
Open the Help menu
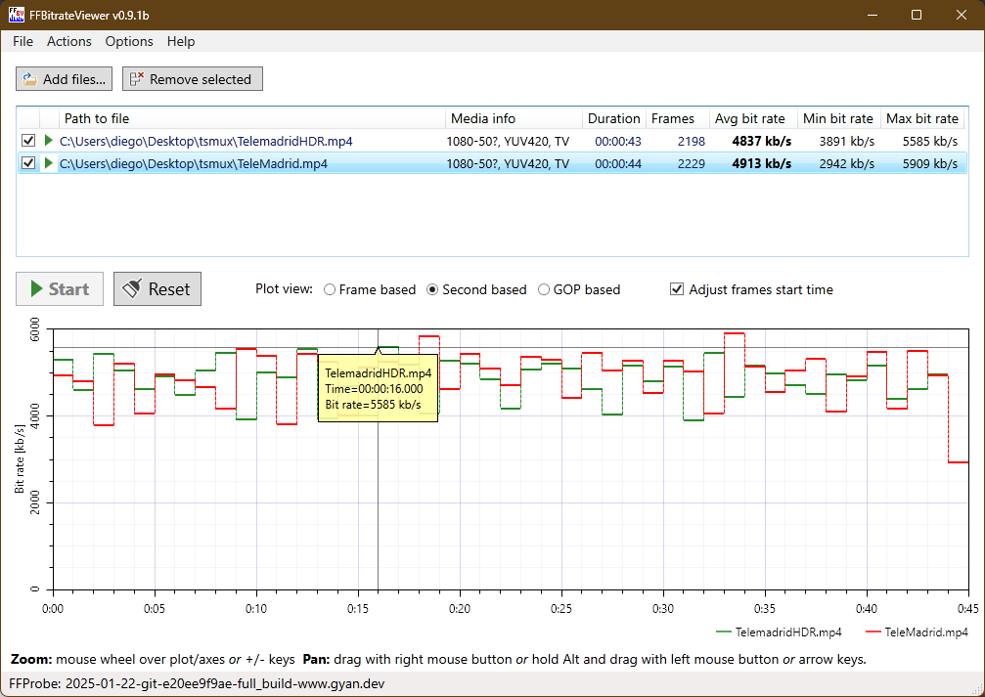click(181, 41)
